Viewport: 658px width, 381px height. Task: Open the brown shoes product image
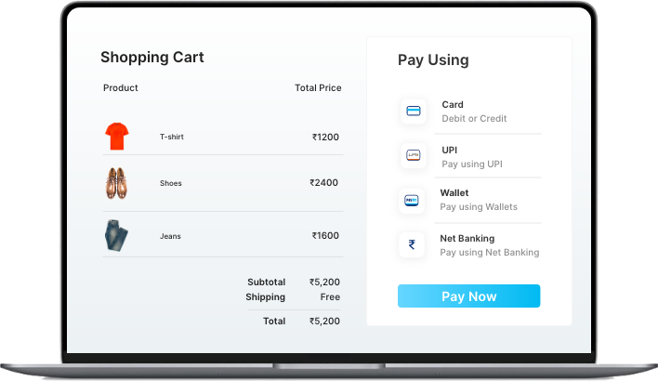pos(115,183)
